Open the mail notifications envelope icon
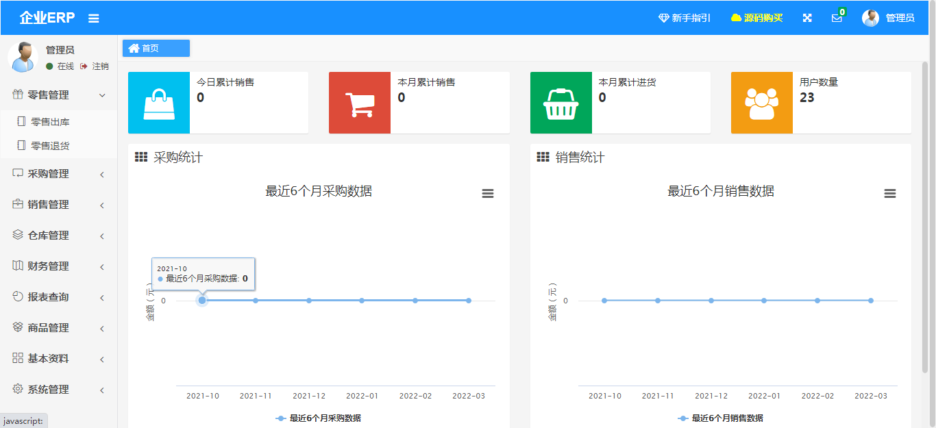Image resolution: width=936 pixels, height=428 pixels. [837, 18]
